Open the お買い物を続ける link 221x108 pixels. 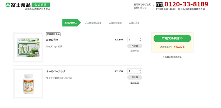pos(173,57)
